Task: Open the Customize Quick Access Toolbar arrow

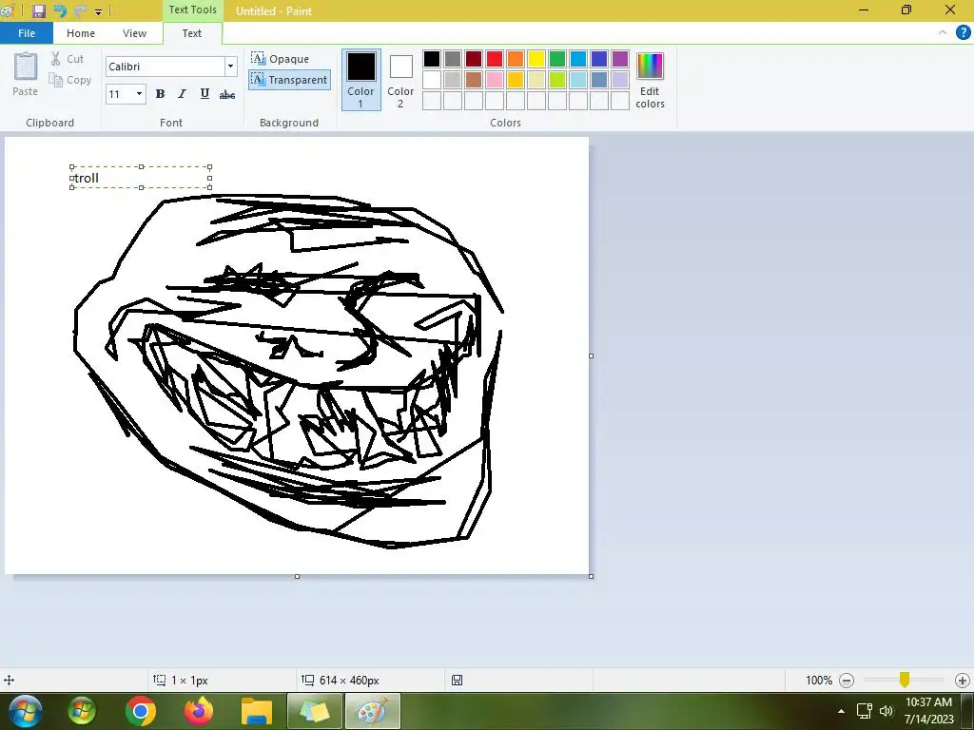Action: coord(98,11)
